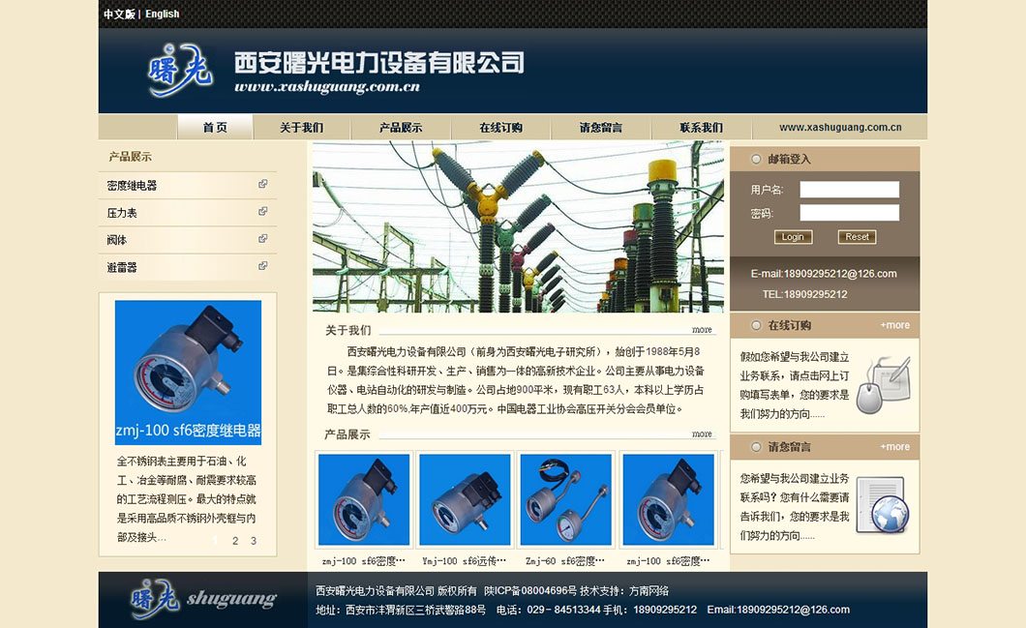The image size is (1026, 628).
Task: Click Ymj-100 sf6远传 product caption
Action: [x=464, y=561]
